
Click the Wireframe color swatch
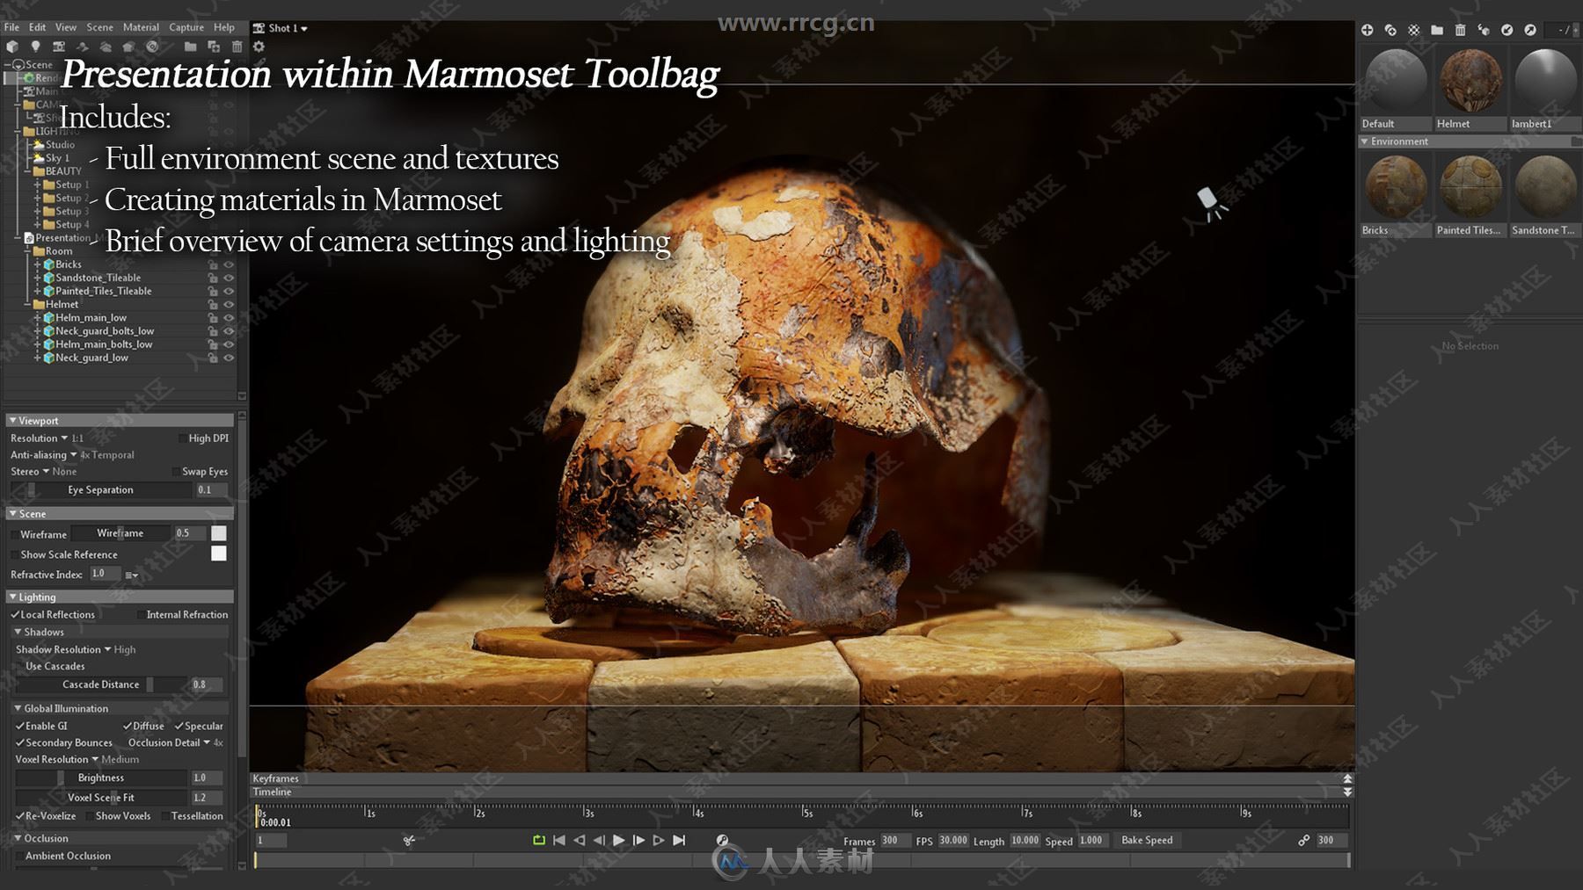click(x=219, y=533)
